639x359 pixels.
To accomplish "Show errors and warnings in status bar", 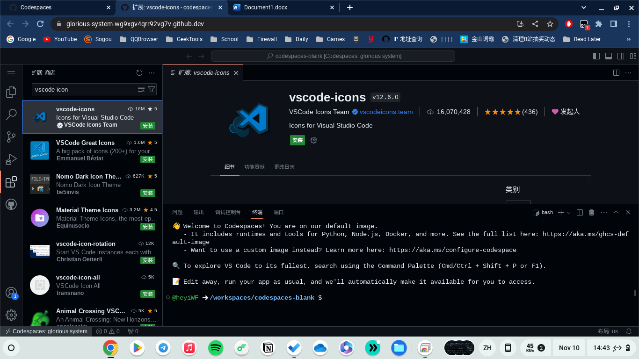I will pyautogui.click(x=108, y=331).
